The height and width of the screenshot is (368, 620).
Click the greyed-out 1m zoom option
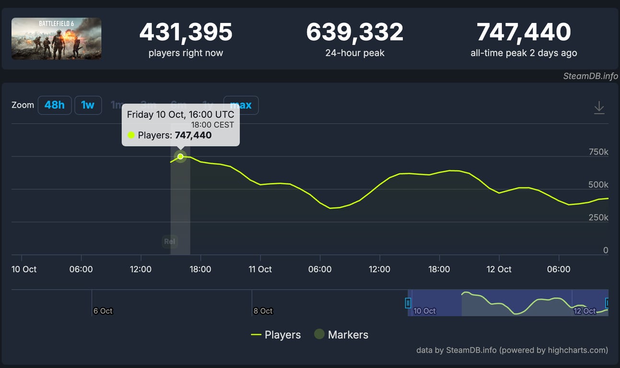[x=115, y=105]
